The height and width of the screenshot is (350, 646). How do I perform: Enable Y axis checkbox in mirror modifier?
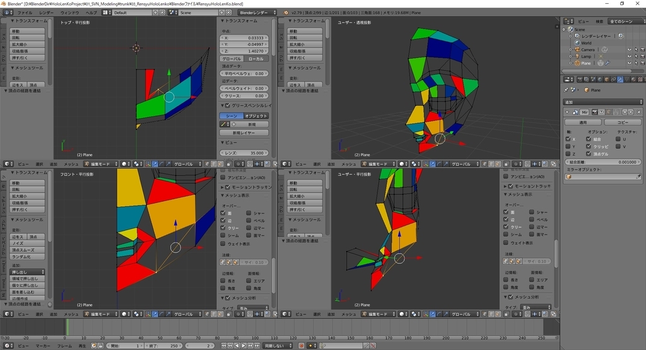[x=568, y=146]
